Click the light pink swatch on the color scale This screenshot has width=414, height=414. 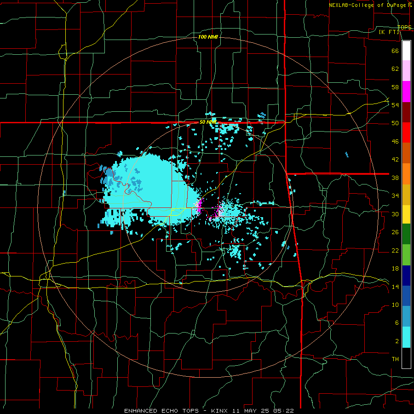coord(406,71)
